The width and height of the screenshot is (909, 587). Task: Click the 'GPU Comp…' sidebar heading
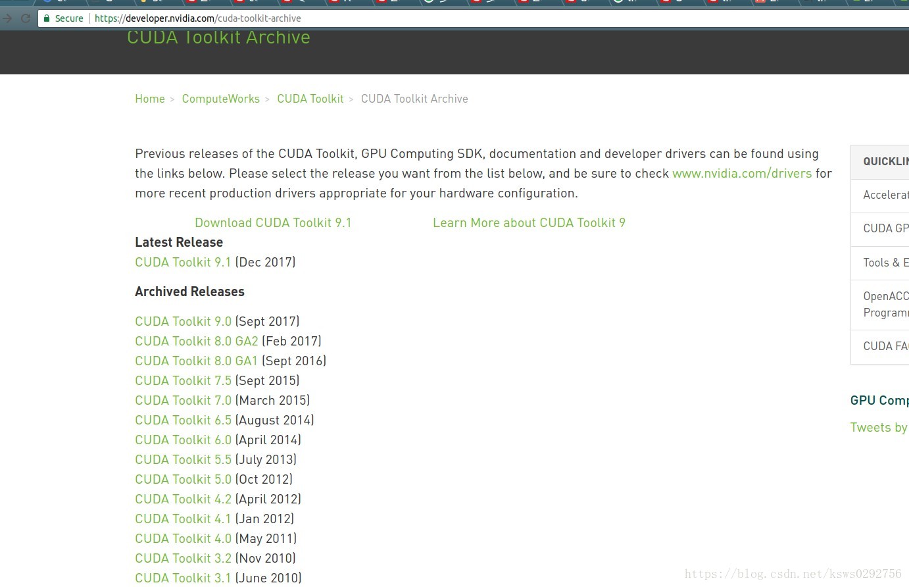click(x=879, y=401)
